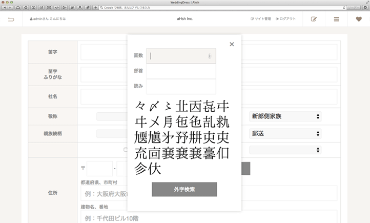
Task: Click the 親族続柄 relationship field
Action: (112, 134)
